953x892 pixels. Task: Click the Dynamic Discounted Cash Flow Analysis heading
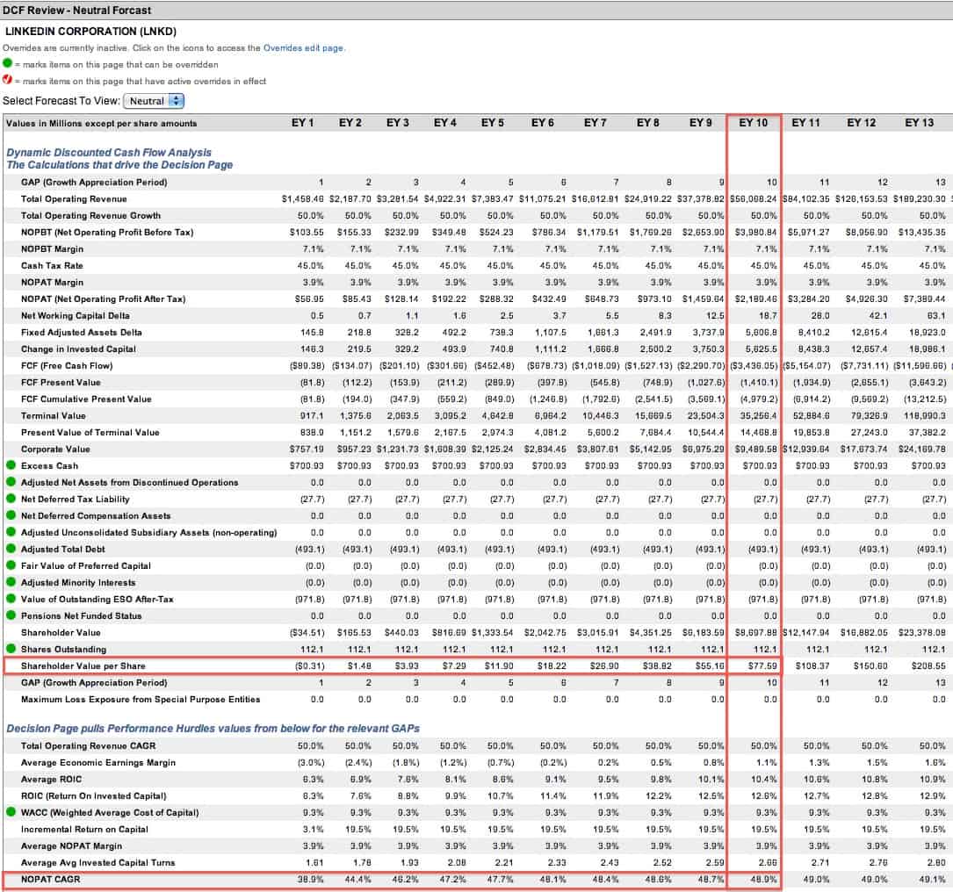109,153
